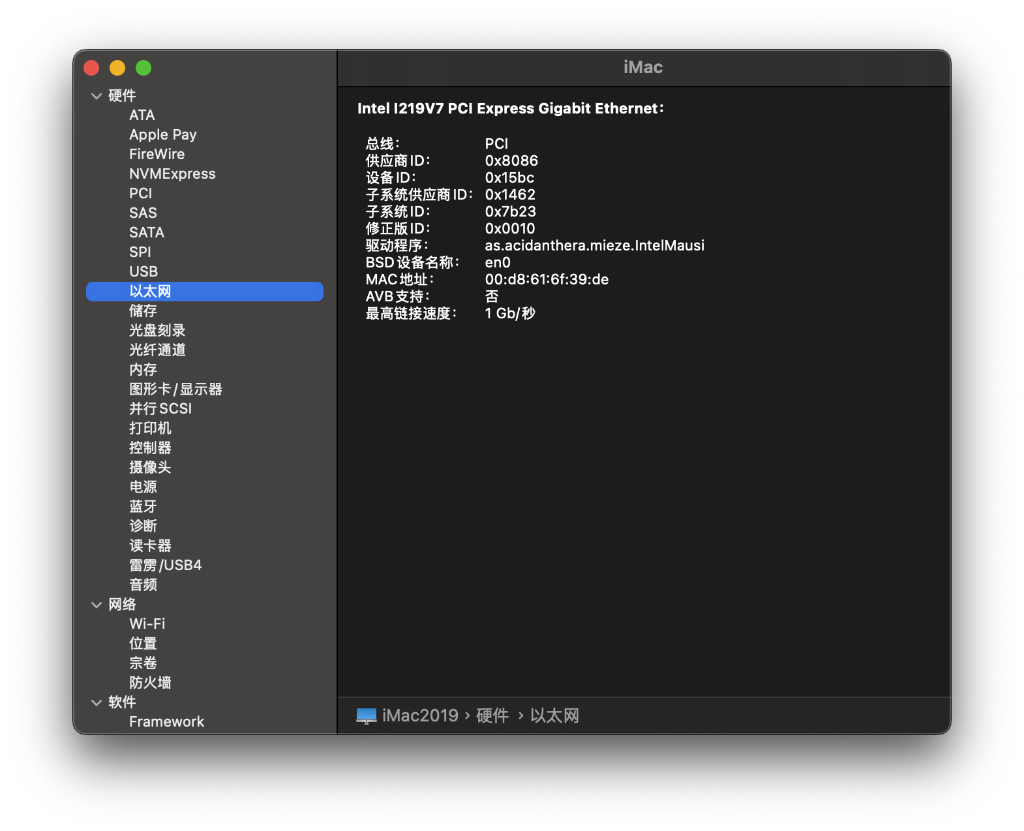1024x831 pixels.
Task: Click the 总线 bus value PCI
Action: (x=496, y=144)
